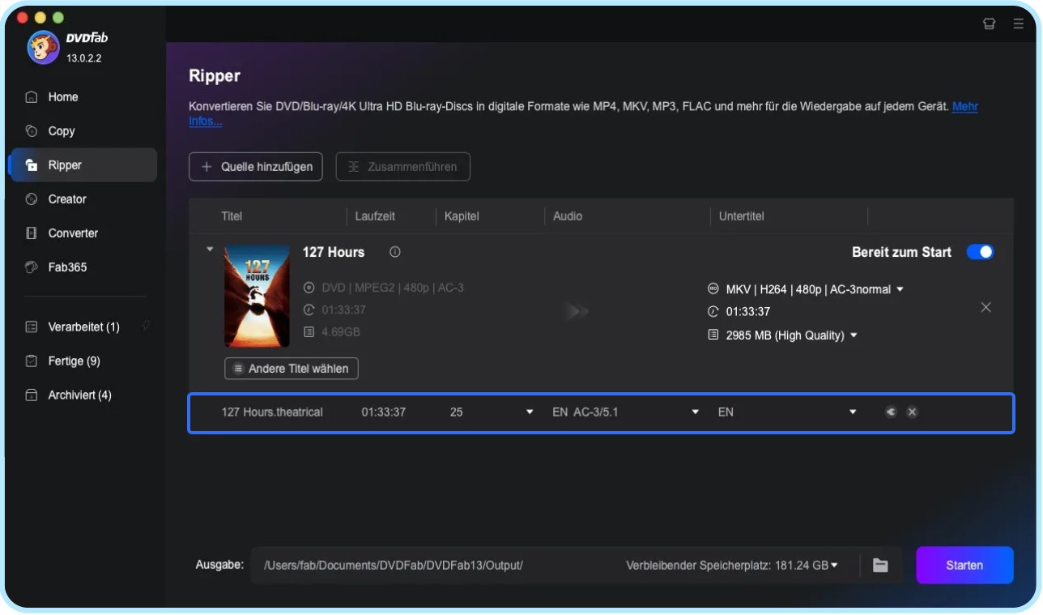Open the skin theme shirt icon
1043x615 pixels.
pyautogui.click(x=989, y=24)
